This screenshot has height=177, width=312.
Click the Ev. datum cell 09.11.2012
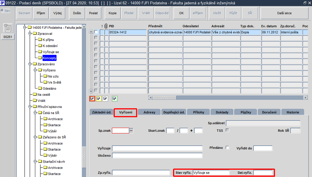(x=270, y=32)
